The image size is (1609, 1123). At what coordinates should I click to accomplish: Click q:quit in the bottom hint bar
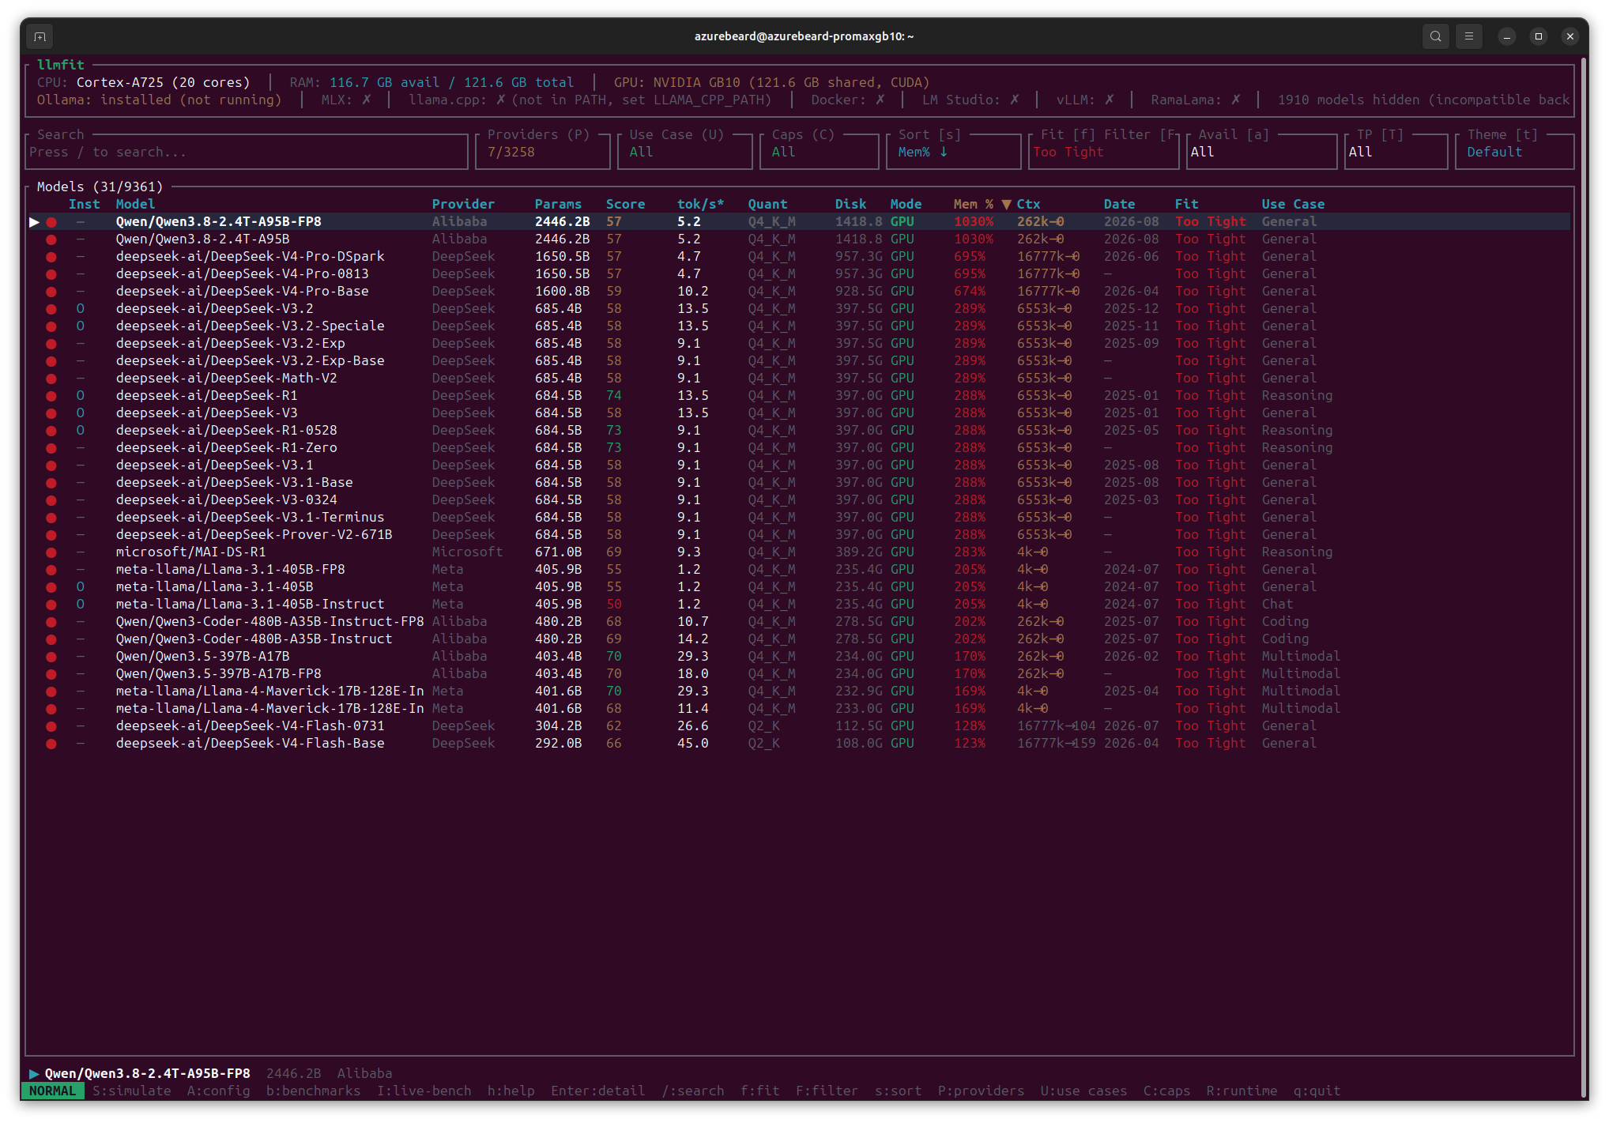[x=1317, y=1091]
